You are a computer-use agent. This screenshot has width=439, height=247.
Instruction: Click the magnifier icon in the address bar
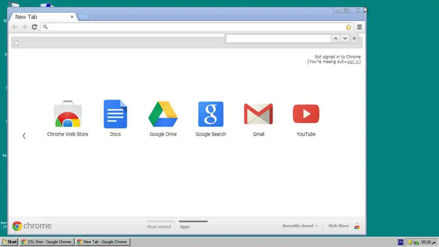click(x=45, y=27)
